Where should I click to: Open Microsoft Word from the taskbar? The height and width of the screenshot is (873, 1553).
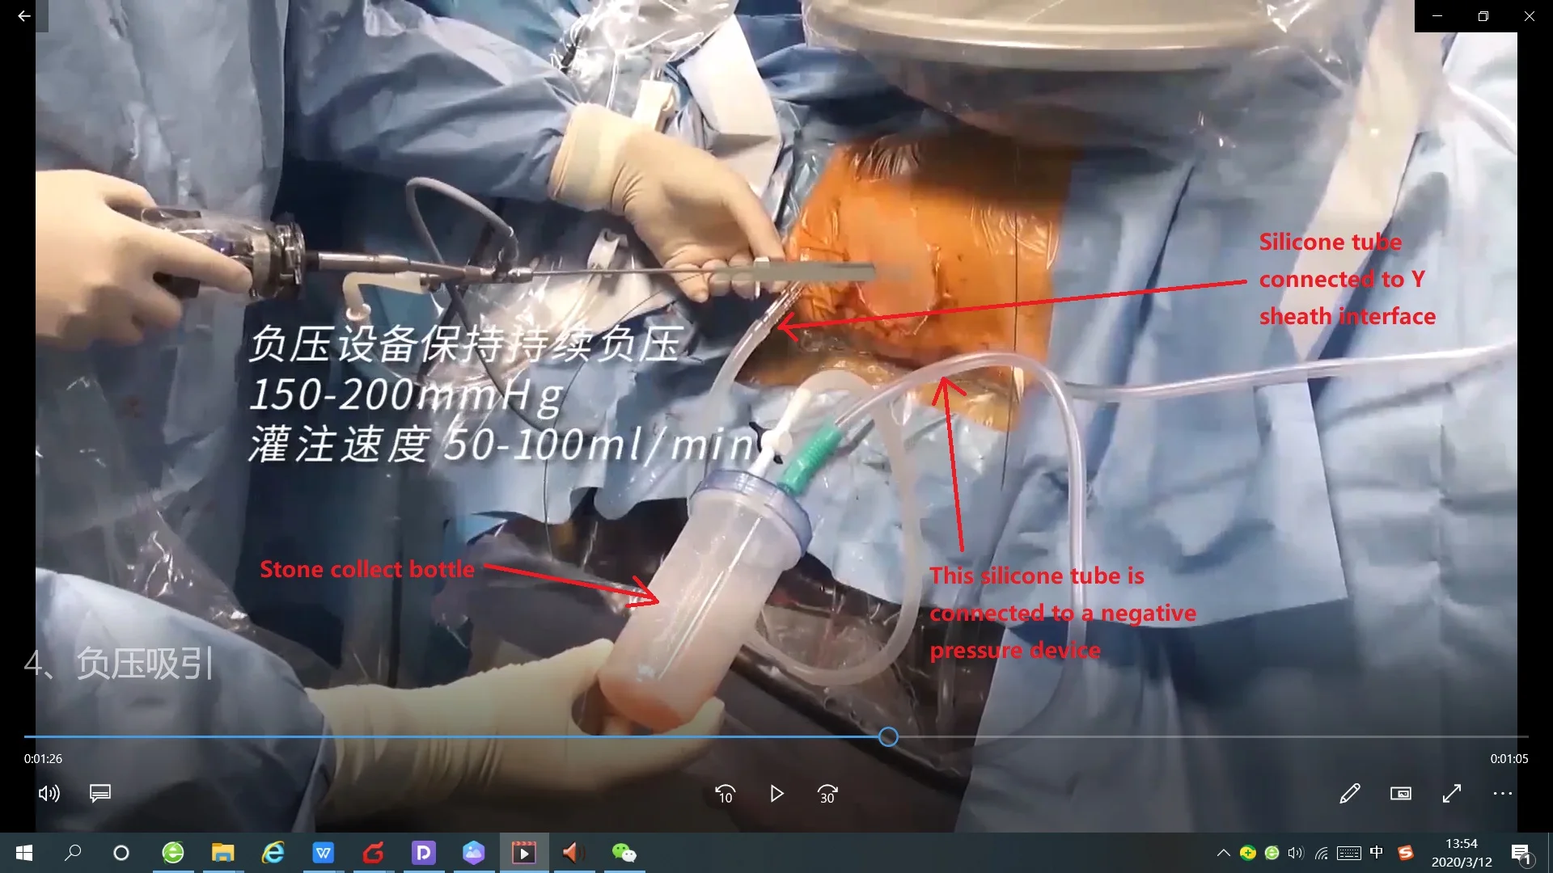324,853
